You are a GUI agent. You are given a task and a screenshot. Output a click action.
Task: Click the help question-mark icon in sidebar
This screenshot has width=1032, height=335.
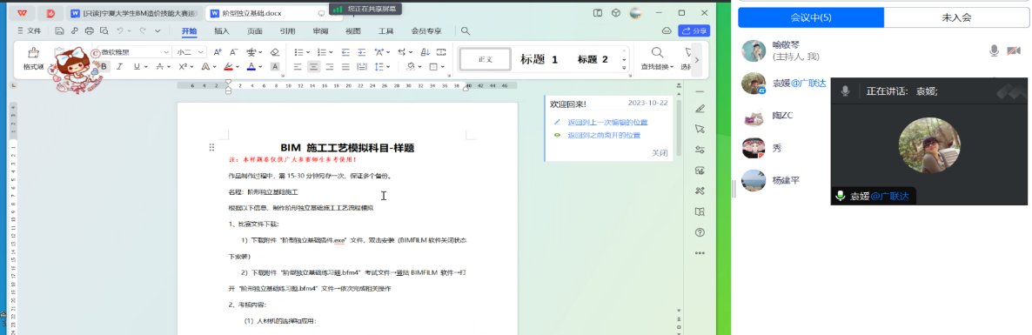click(x=700, y=232)
